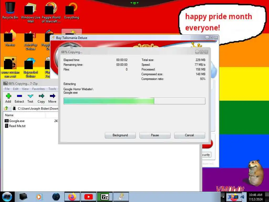Click the Add toolbar icon in 7-Zip
This screenshot has height=202, width=269.
[x=8, y=98]
